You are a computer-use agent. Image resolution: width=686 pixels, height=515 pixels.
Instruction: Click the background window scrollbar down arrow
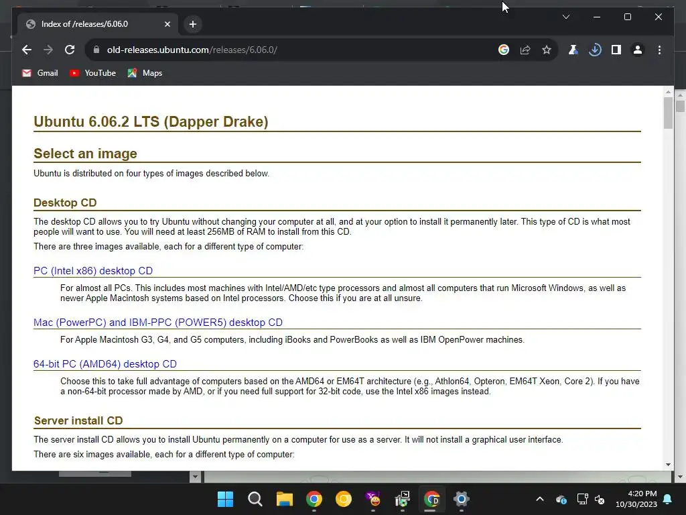pyautogui.click(x=680, y=477)
